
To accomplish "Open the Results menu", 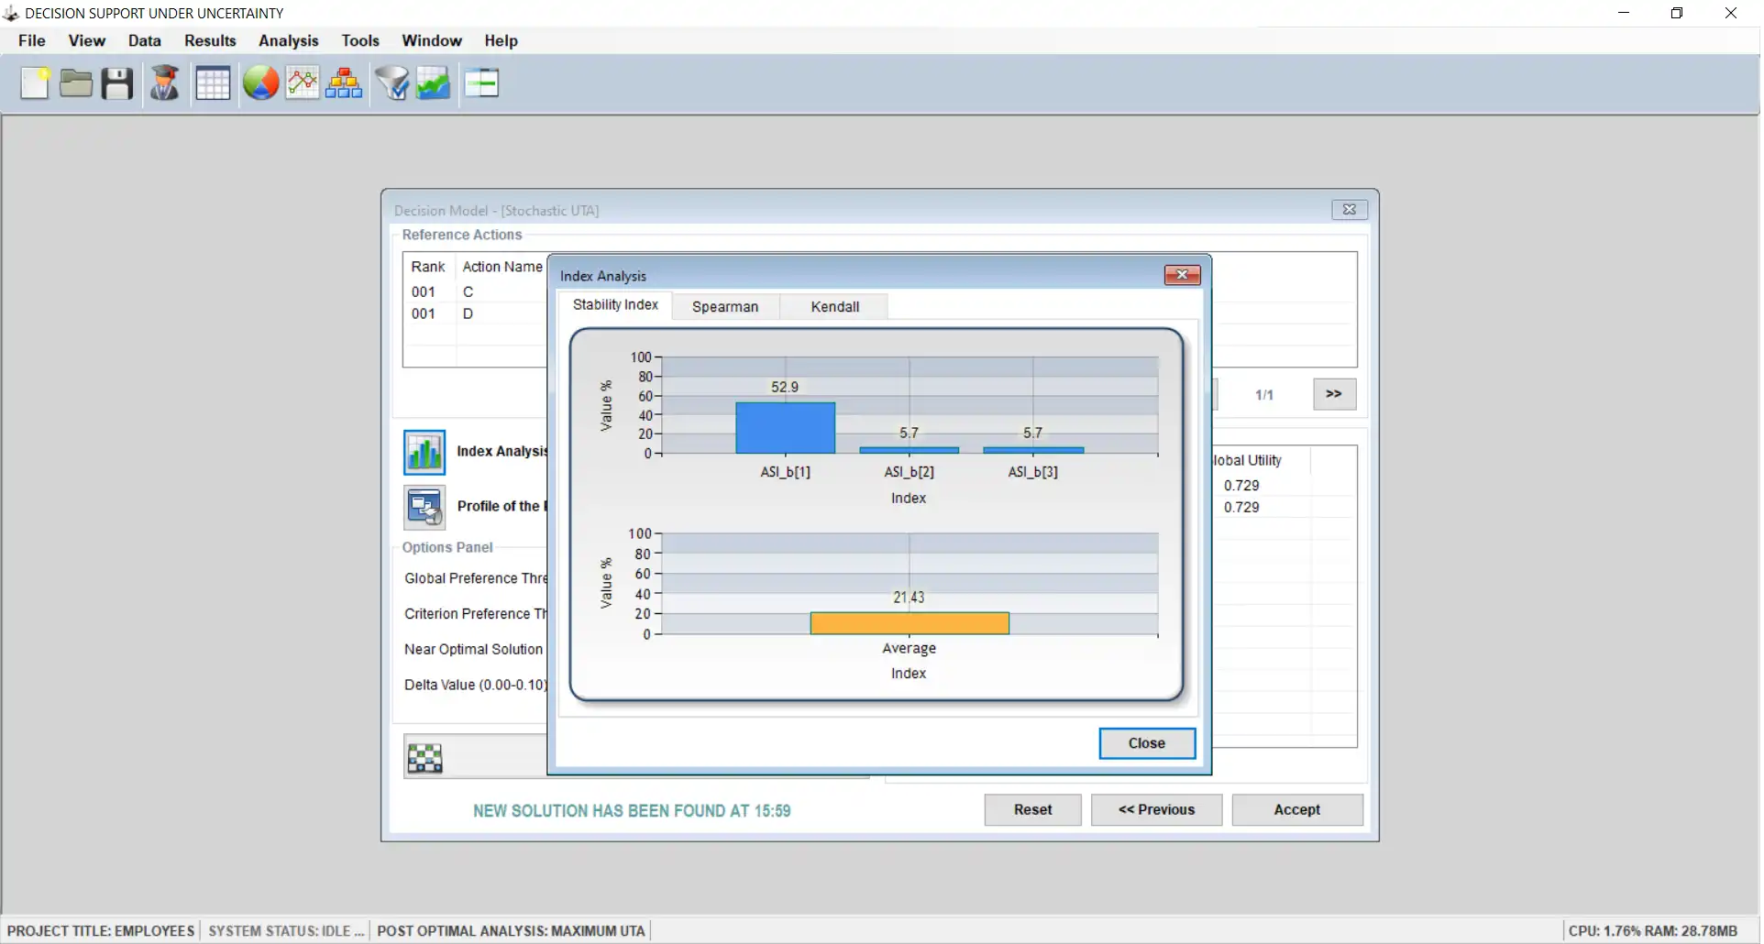I will (x=210, y=40).
